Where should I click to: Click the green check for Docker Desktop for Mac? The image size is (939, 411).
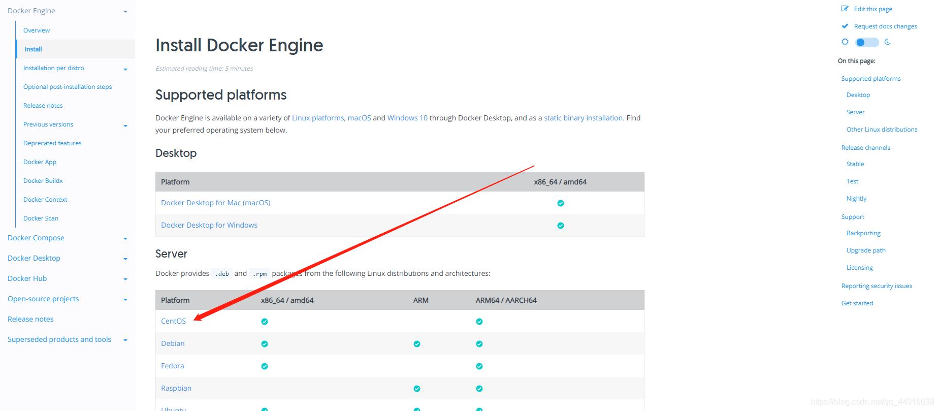point(560,203)
